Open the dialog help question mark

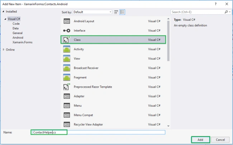215,4
